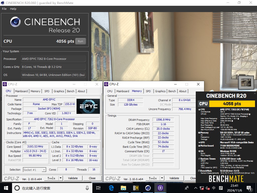
Task: Click the Cinebench icon in the title bar
Action: click(2, 3)
